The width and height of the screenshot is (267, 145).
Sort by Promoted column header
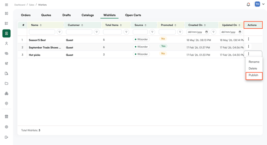tap(169, 25)
